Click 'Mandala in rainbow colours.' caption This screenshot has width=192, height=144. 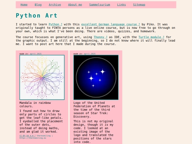(35, 105)
